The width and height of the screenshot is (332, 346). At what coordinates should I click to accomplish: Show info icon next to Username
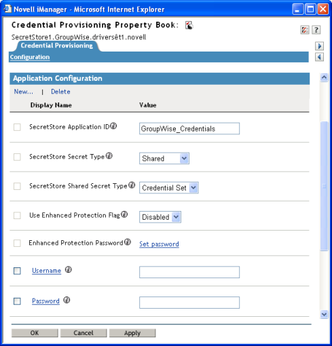click(69, 269)
